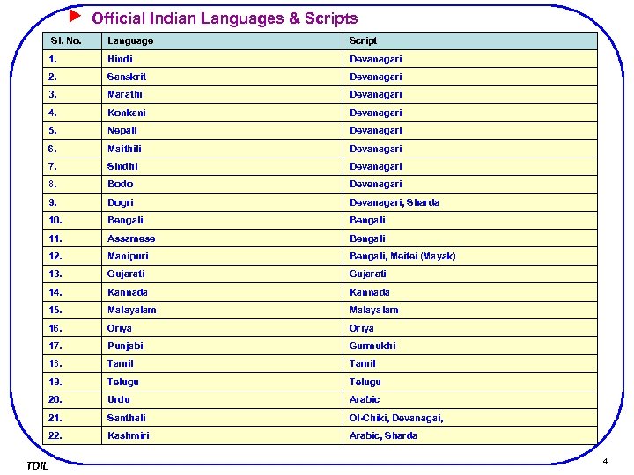Click the 'Dogri' language cell
The width and height of the screenshot is (634, 475).
click(223, 202)
